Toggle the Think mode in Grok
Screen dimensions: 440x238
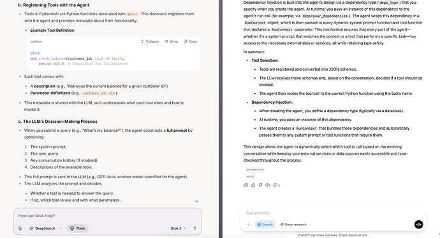[x=77, y=228]
